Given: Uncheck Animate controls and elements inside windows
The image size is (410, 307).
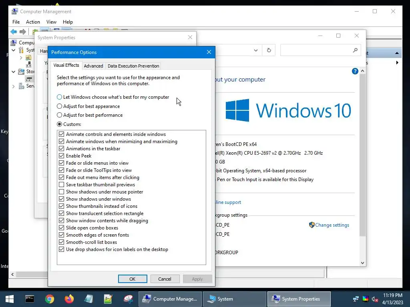Looking at the screenshot, I should click(61, 134).
